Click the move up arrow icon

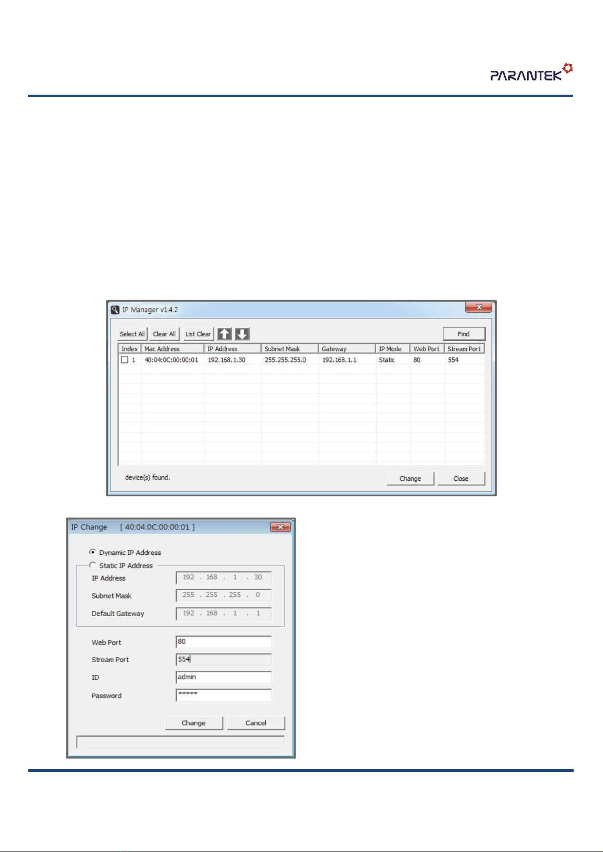[224, 334]
